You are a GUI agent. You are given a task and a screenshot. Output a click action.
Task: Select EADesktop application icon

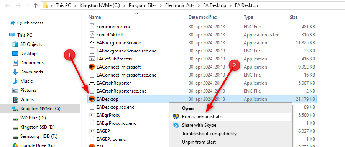point(92,99)
